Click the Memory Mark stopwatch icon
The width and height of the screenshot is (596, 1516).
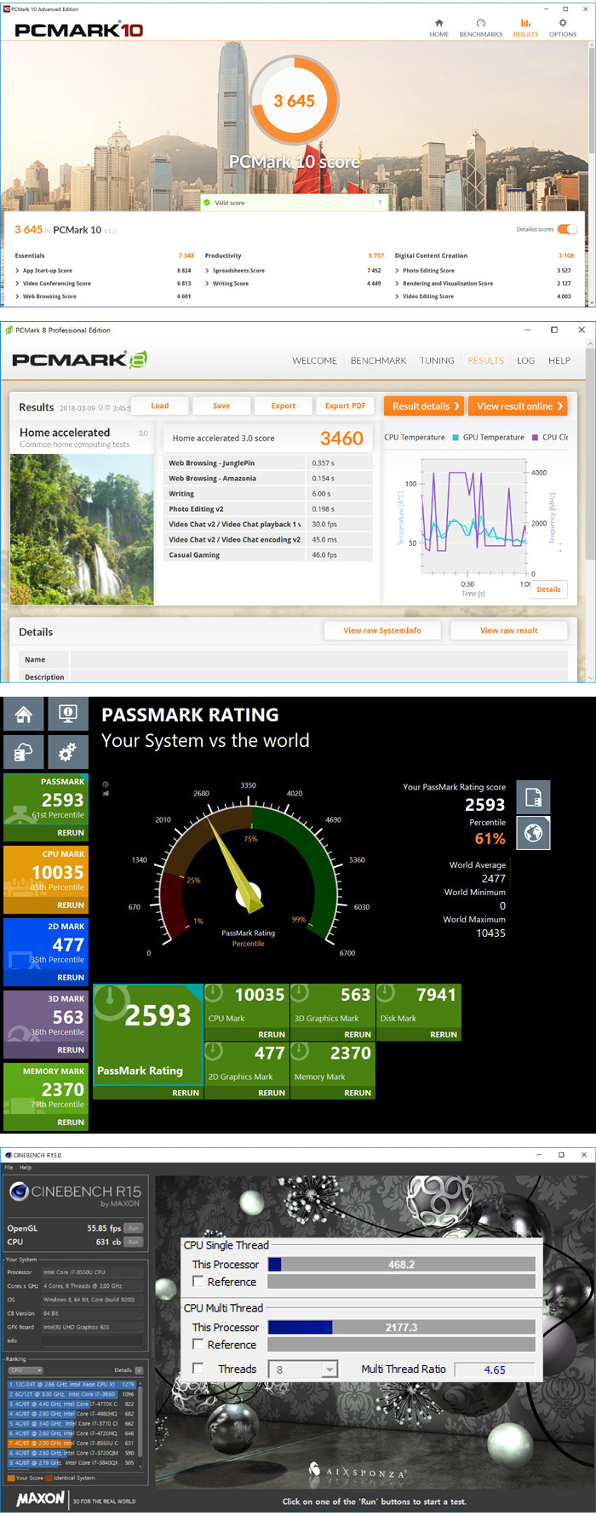[x=300, y=1051]
